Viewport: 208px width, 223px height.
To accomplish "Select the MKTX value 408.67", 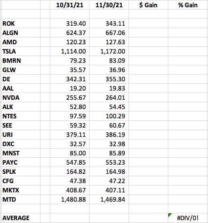I will point(69,190).
